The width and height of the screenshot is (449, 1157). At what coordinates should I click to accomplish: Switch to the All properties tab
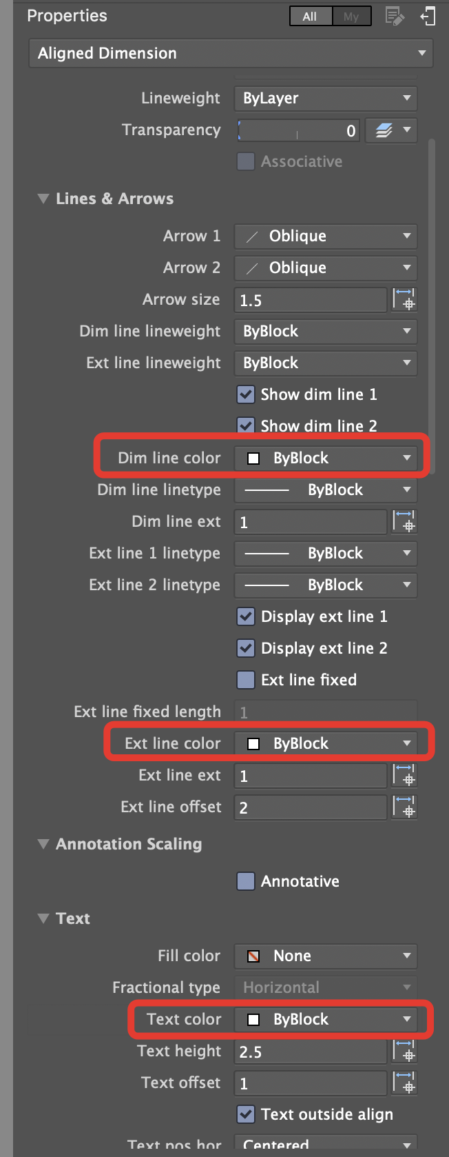pyautogui.click(x=310, y=16)
